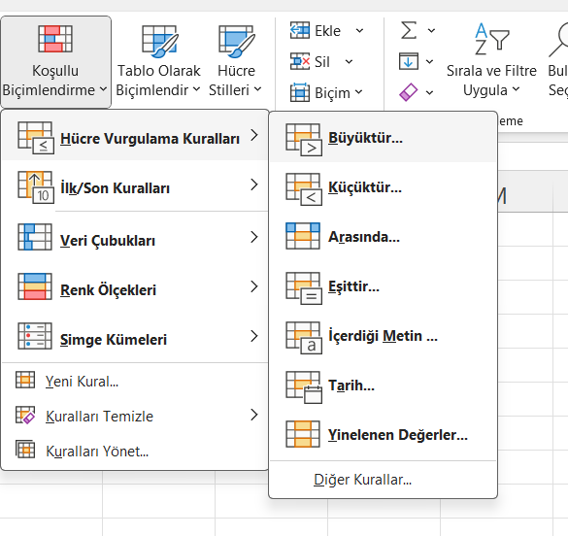Image resolution: width=568 pixels, height=536 pixels.
Task: Click the purple eraser Clear icon
Action: coord(408,92)
